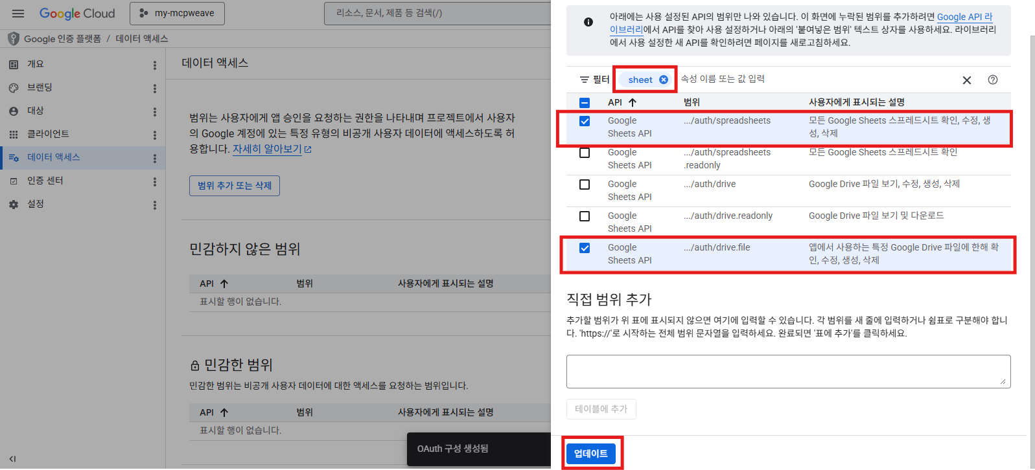Open the hamburger navigation menu
Screen dimensions: 1035x470
click(18, 14)
